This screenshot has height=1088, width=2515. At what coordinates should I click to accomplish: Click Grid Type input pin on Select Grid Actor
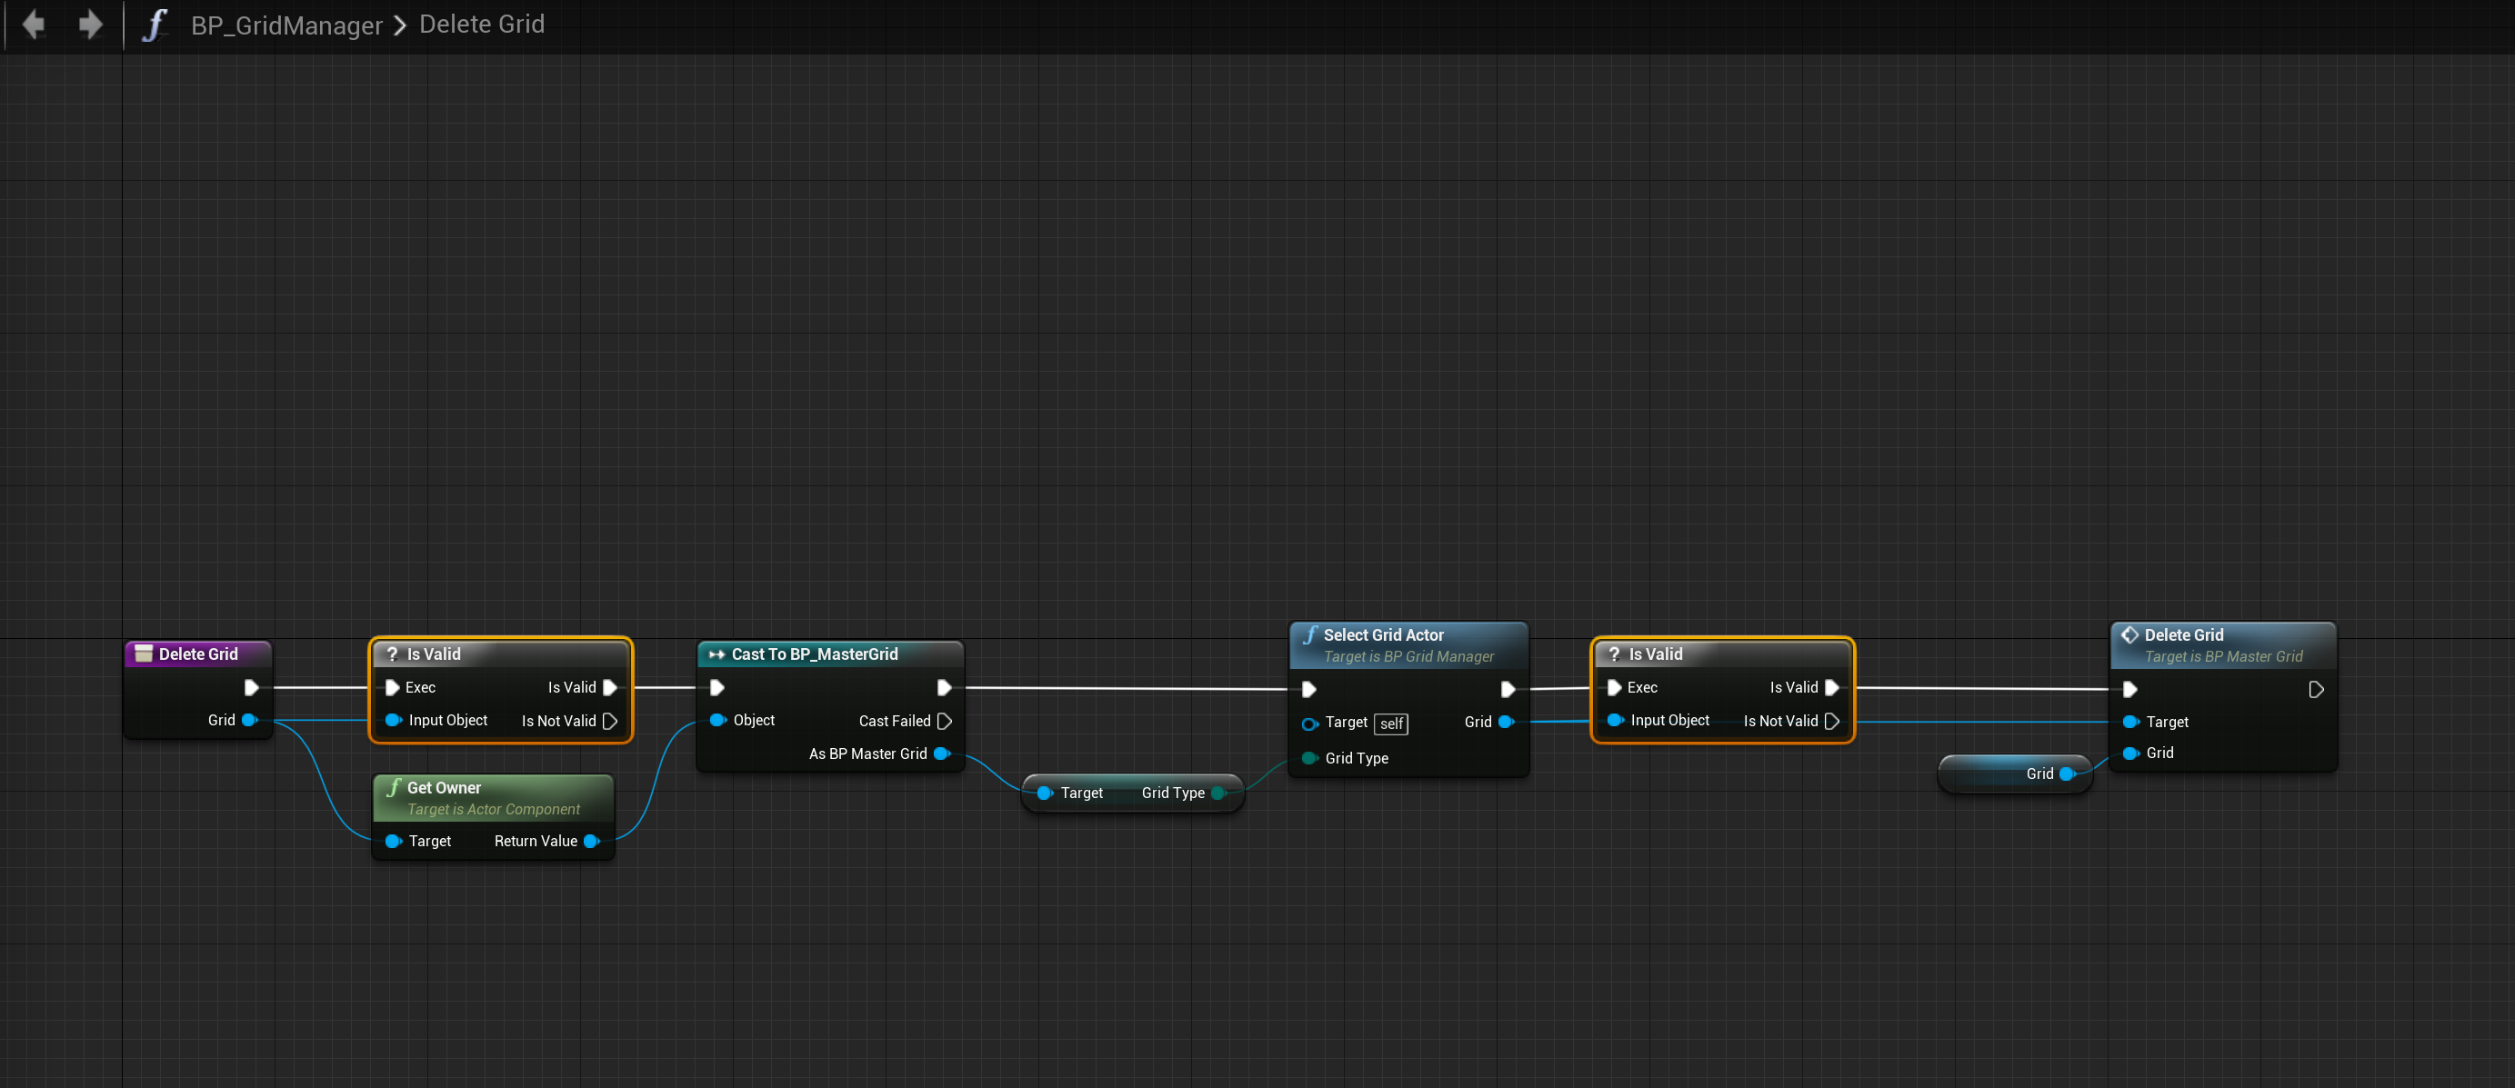click(x=1309, y=758)
